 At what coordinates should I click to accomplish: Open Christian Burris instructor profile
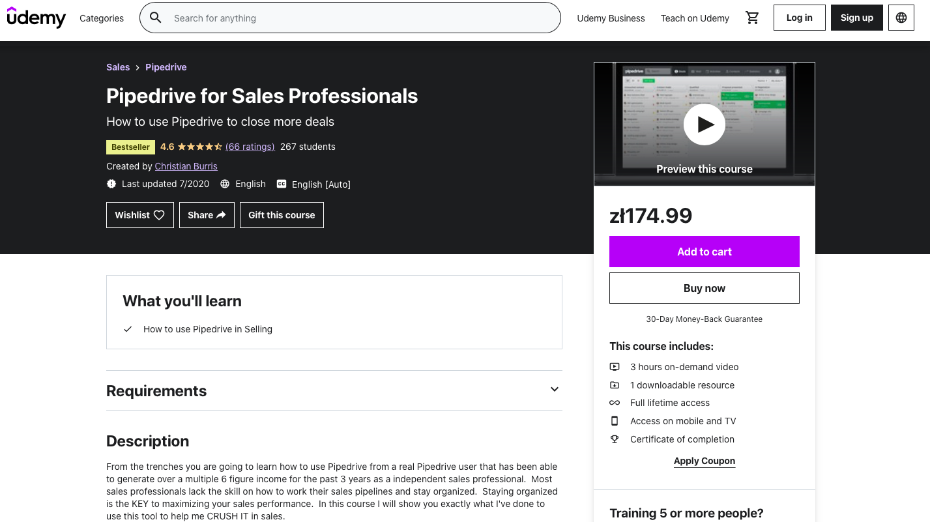(x=186, y=166)
